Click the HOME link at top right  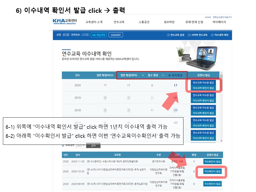[208, 17]
